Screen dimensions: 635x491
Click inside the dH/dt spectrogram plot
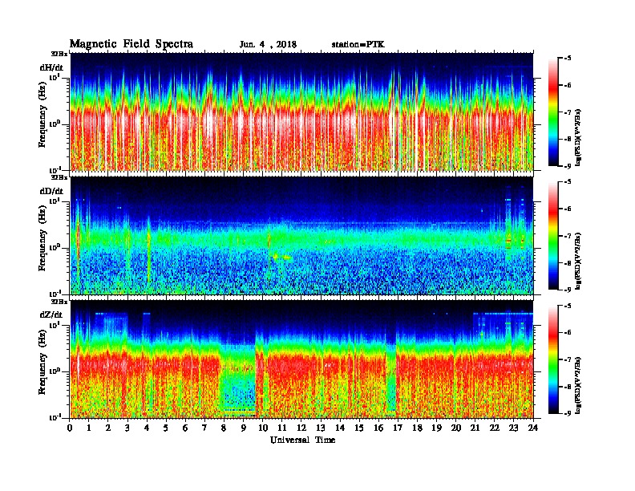(x=301, y=112)
